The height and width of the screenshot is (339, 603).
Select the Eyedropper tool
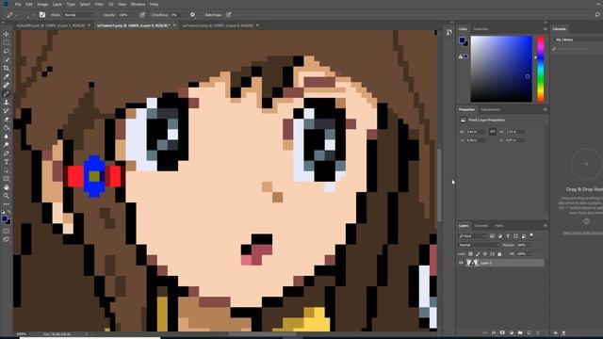7,77
